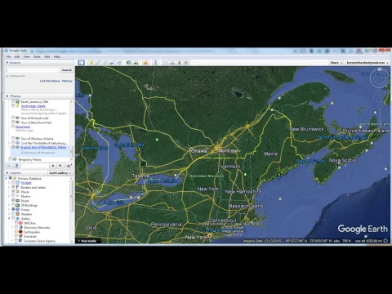Screen dimensions: 392x294
Task: Click the Search button
Action: coord(67,70)
